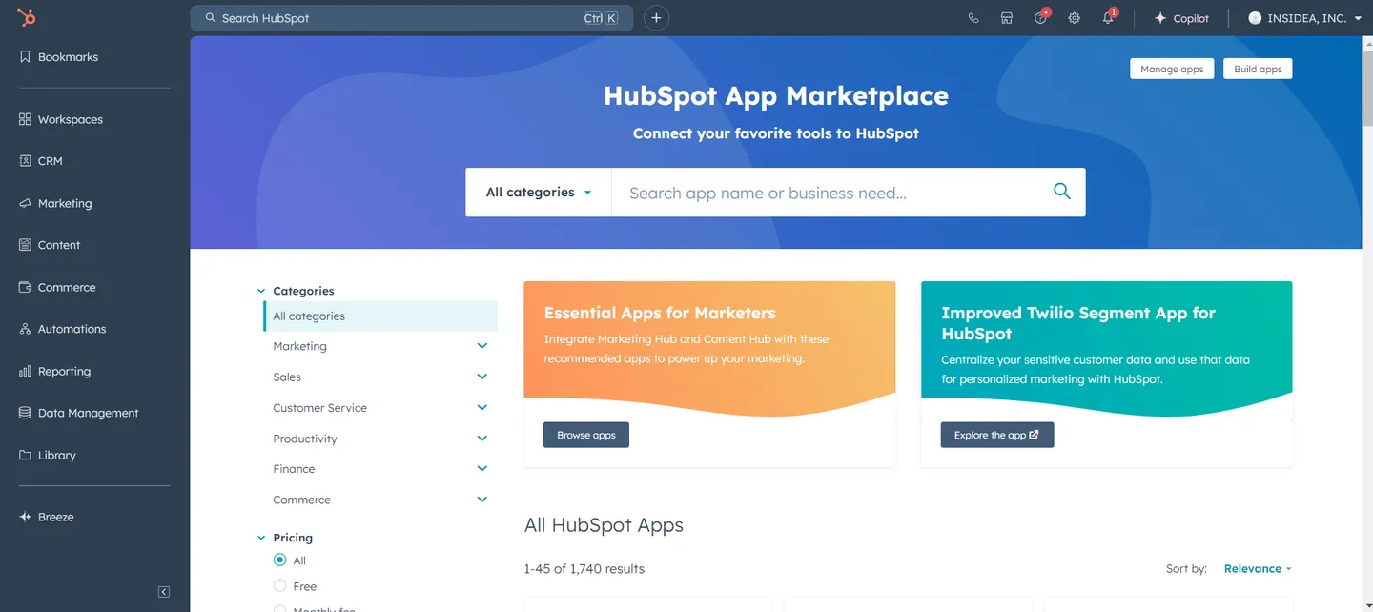Select the All pricing radio button
Viewport: 1373px width, 612px height.
[x=279, y=561]
